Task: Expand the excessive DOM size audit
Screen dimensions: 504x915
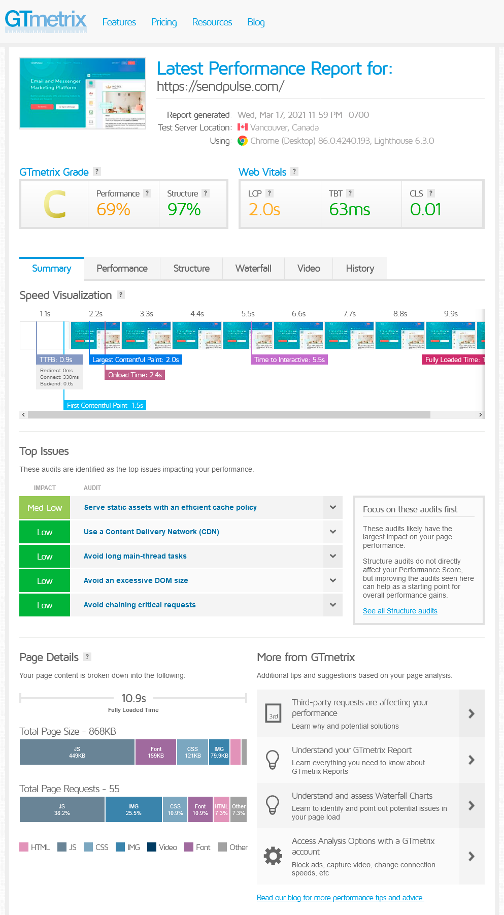Action: 333,580
